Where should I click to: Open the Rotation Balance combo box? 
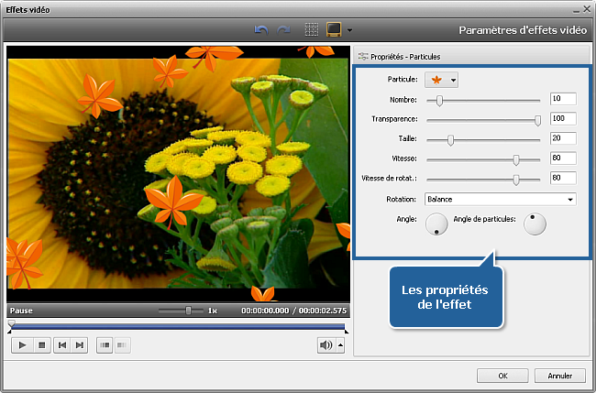coord(500,199)
